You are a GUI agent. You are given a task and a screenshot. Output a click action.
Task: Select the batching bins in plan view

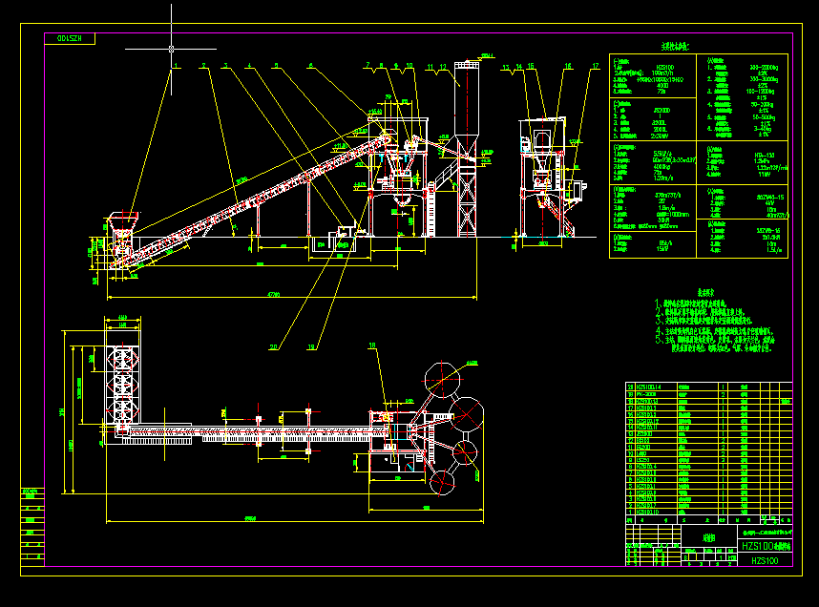(123, 384)
